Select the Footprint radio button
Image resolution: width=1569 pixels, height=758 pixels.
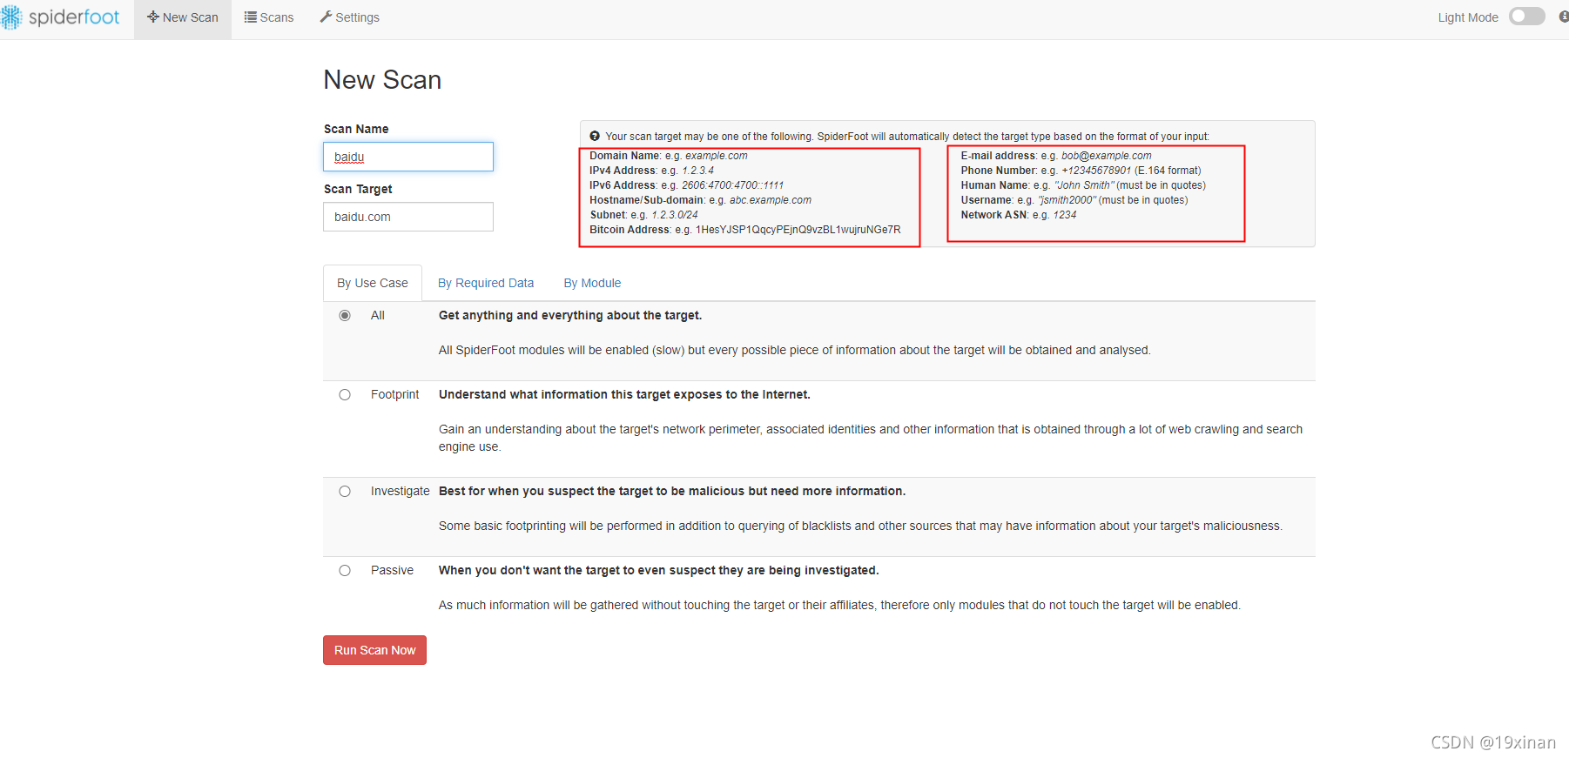click(345, 395)
